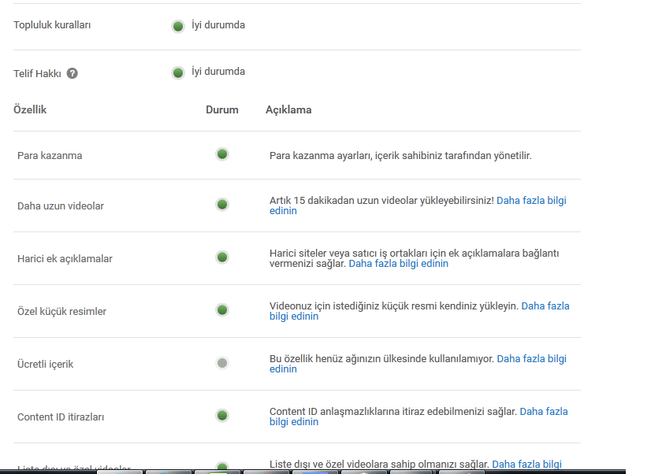This screenshot has height=474, width=651.
Task: Click 'Content ID anlaşmazlıklarına itiraz edebilmenizi sağlar' text
Action: tap(393, 411)
